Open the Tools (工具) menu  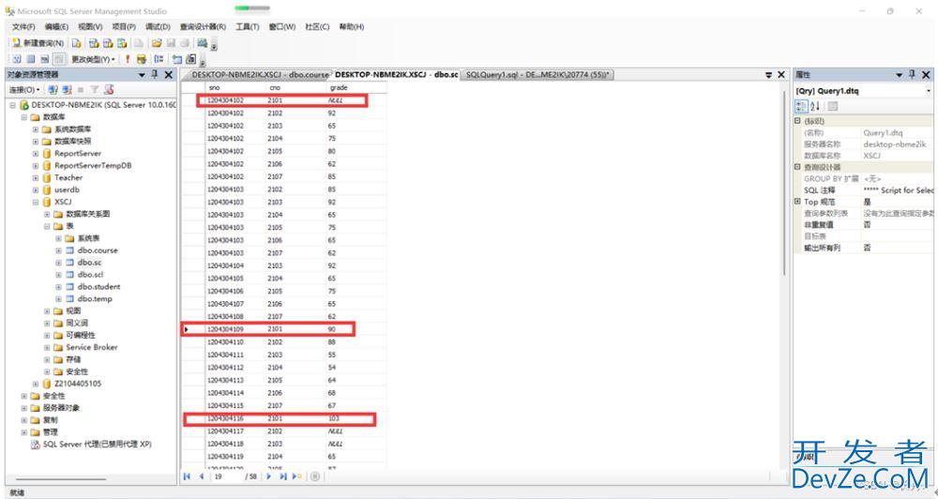247,27
